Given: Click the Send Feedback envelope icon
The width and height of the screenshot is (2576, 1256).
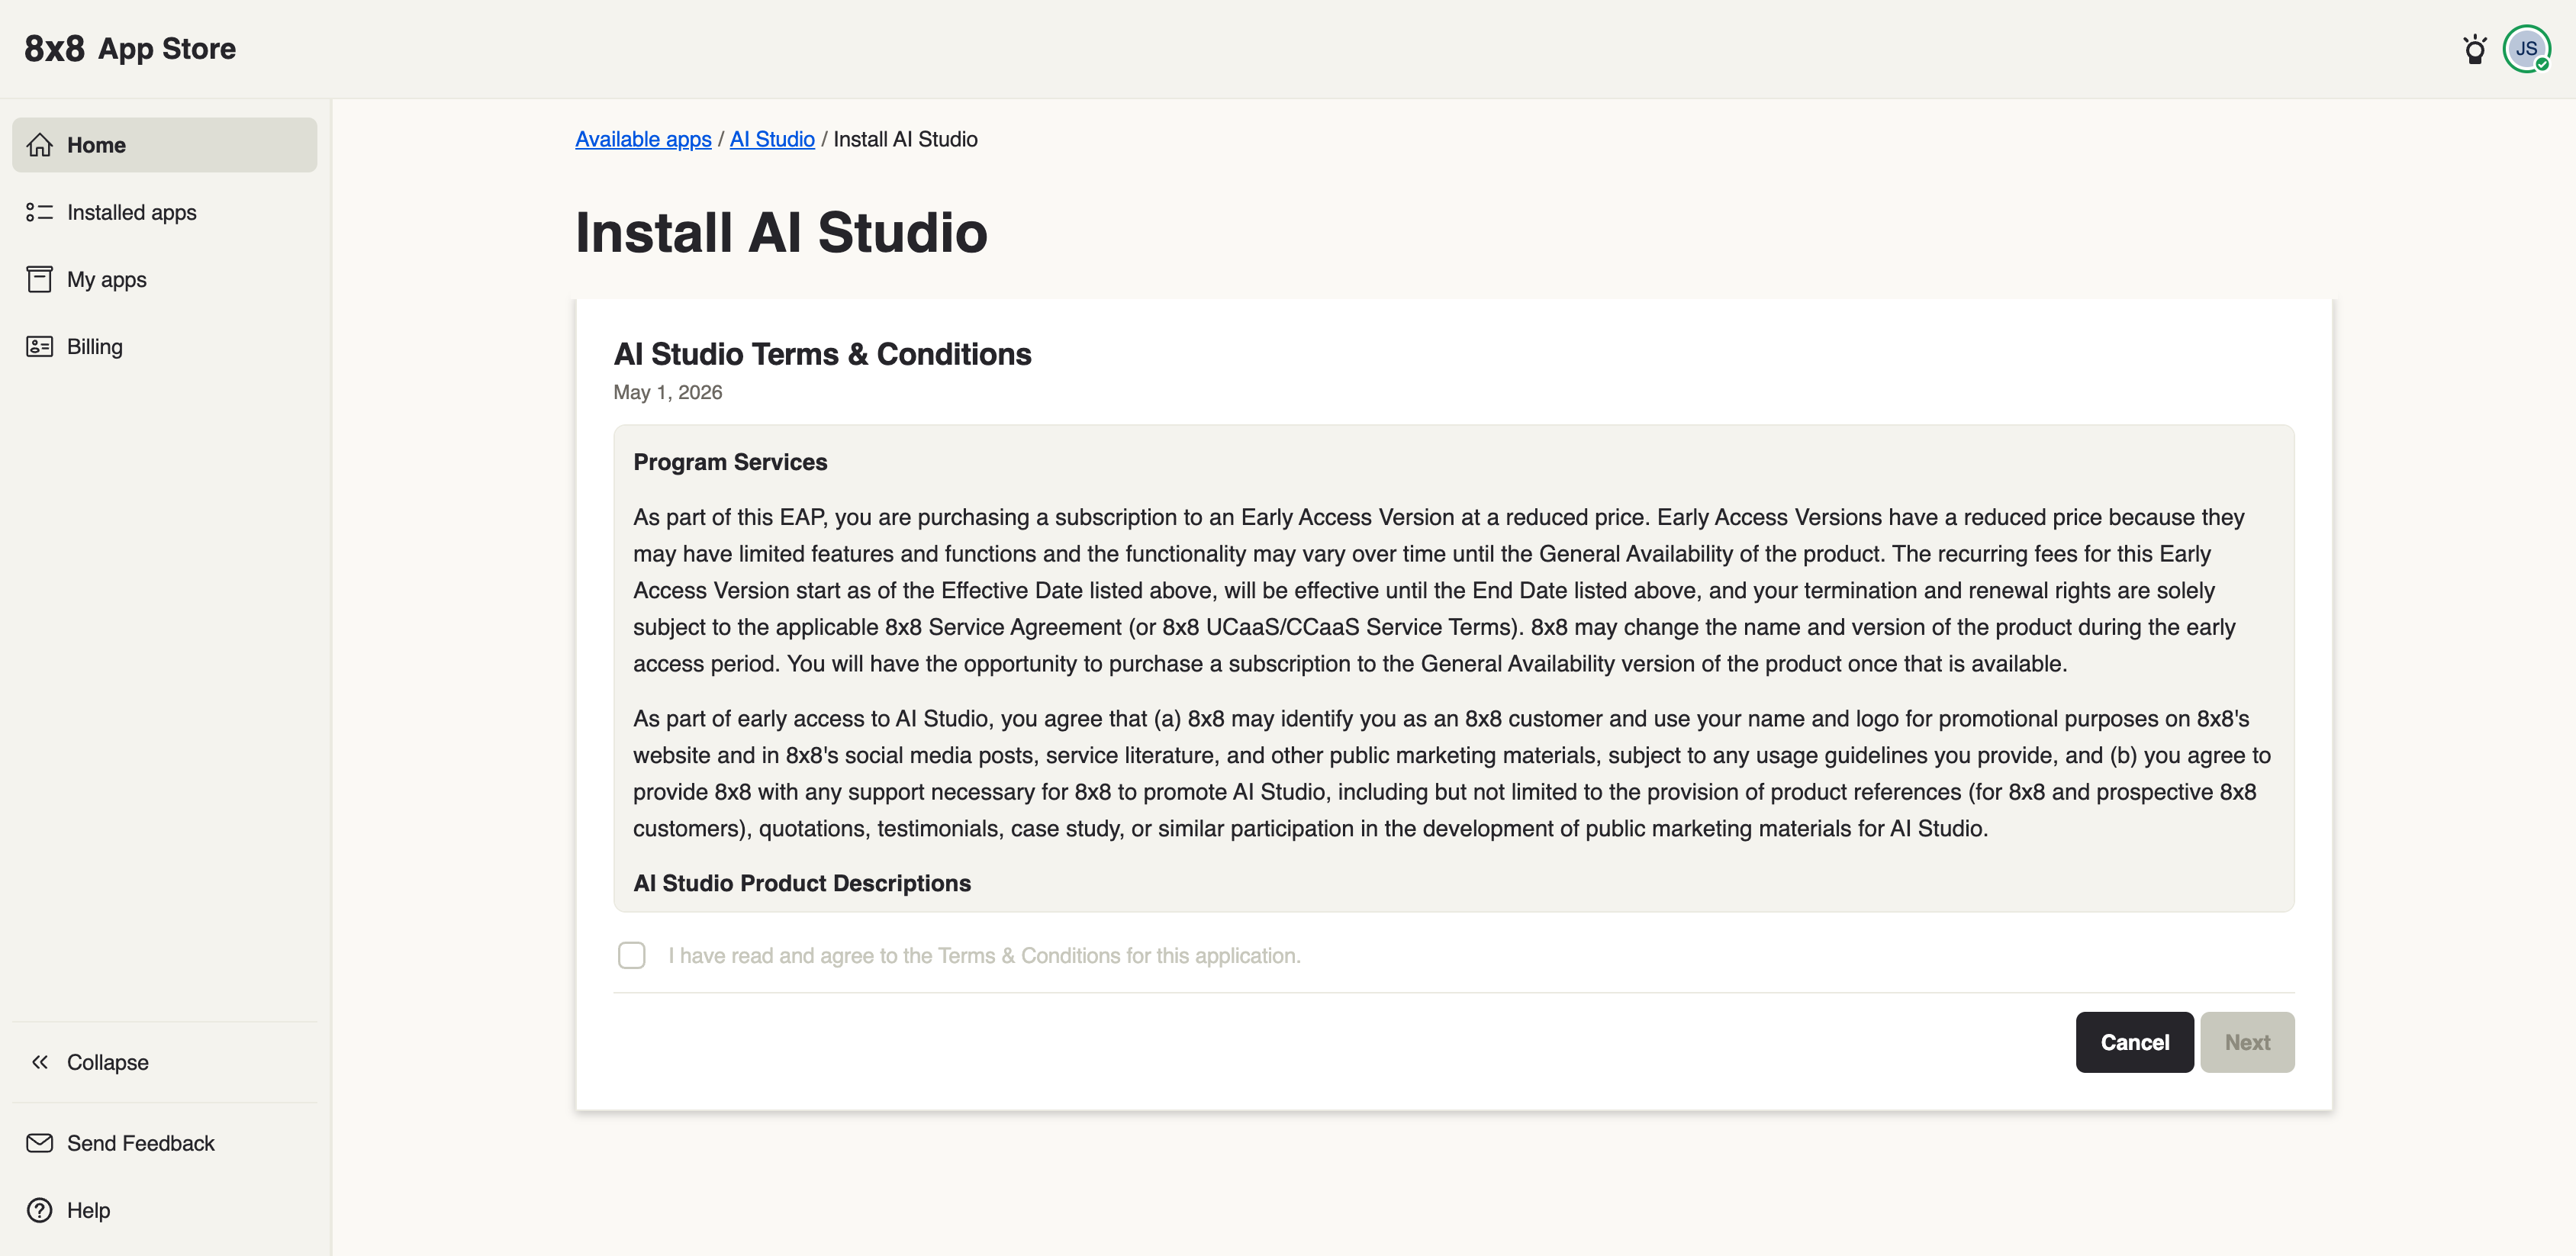Looking at the screenshot, I should pos(40,1143).
